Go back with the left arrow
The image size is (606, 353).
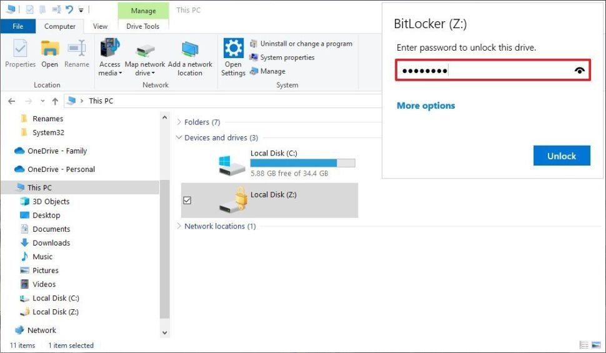point(12,101)
